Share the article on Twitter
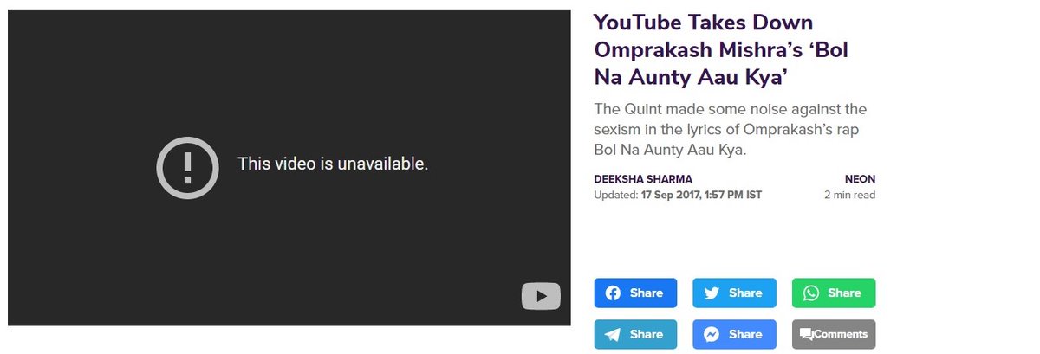Viewport: 1040px width, 354px height. point(734,293)
